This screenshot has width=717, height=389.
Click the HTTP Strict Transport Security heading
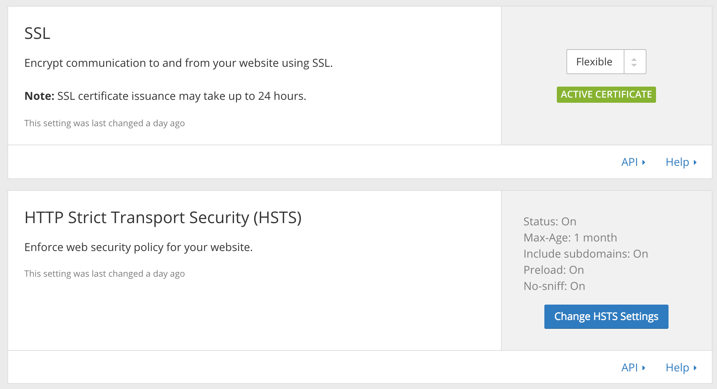pyautogui.click(x=163, y=218)
